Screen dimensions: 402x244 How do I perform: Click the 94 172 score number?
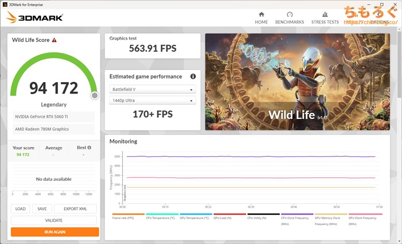click(x=53, y=88)
